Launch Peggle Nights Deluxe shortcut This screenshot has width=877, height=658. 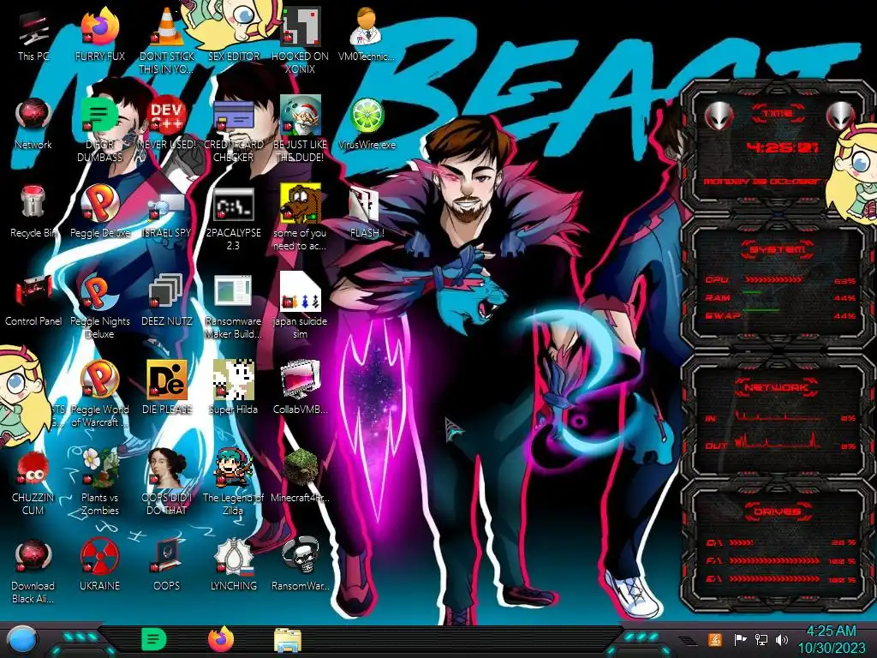tap(99, 306)
